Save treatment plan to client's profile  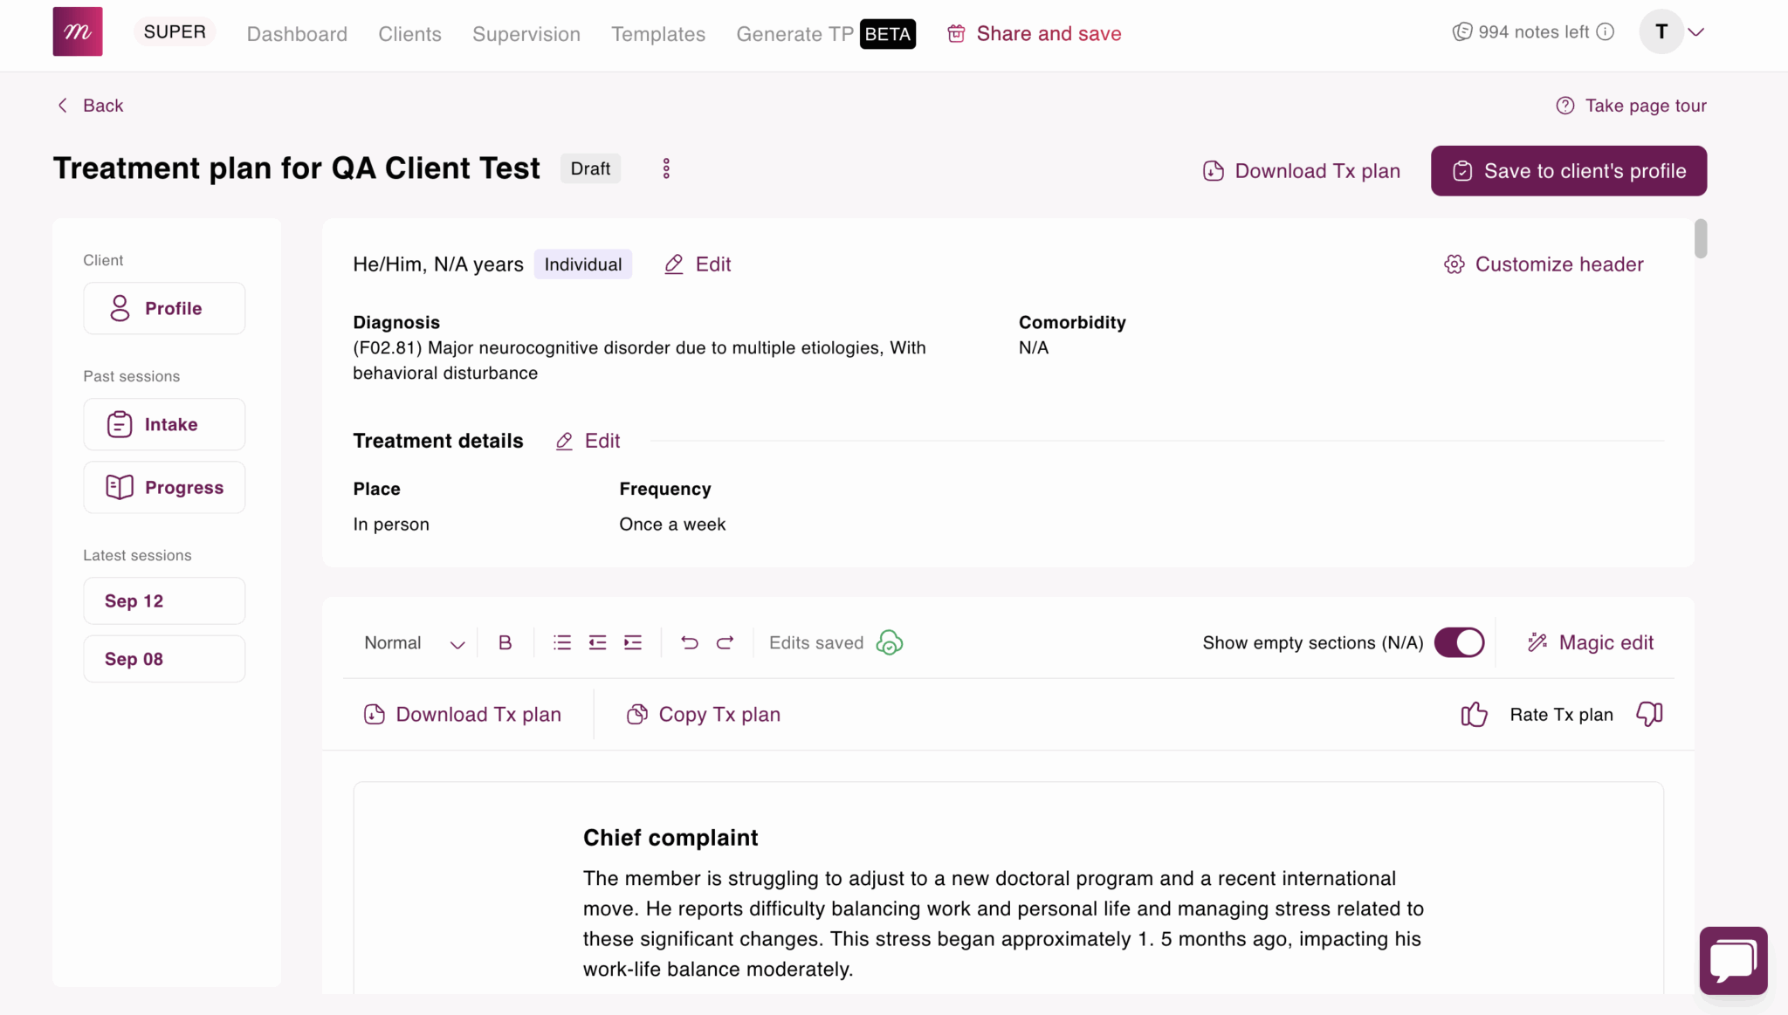pyautogui.click(x=1568, y=170)
